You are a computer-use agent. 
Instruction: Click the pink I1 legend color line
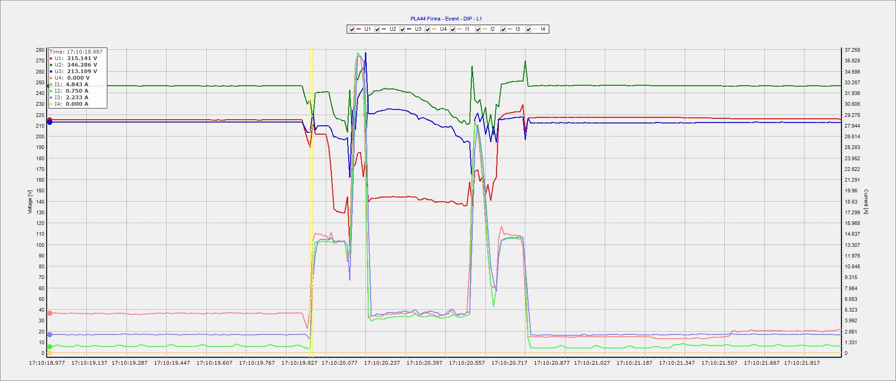pyautogui.click(x=460, y=29)
